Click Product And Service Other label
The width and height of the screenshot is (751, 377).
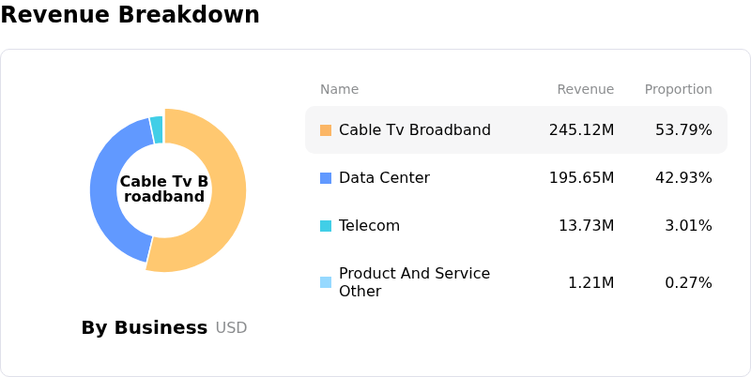click(414, 282)
